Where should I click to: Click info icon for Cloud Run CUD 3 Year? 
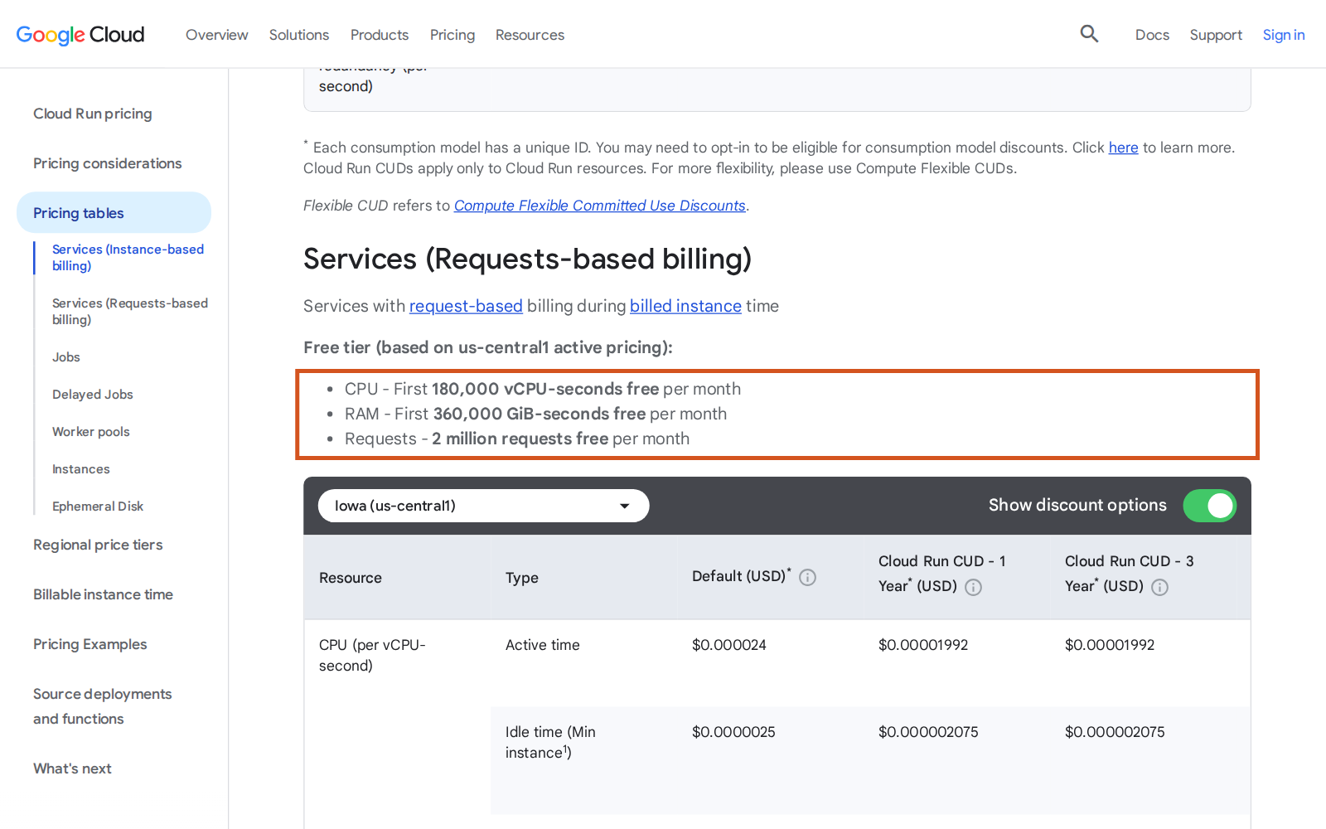click(x=1160, y=587)
